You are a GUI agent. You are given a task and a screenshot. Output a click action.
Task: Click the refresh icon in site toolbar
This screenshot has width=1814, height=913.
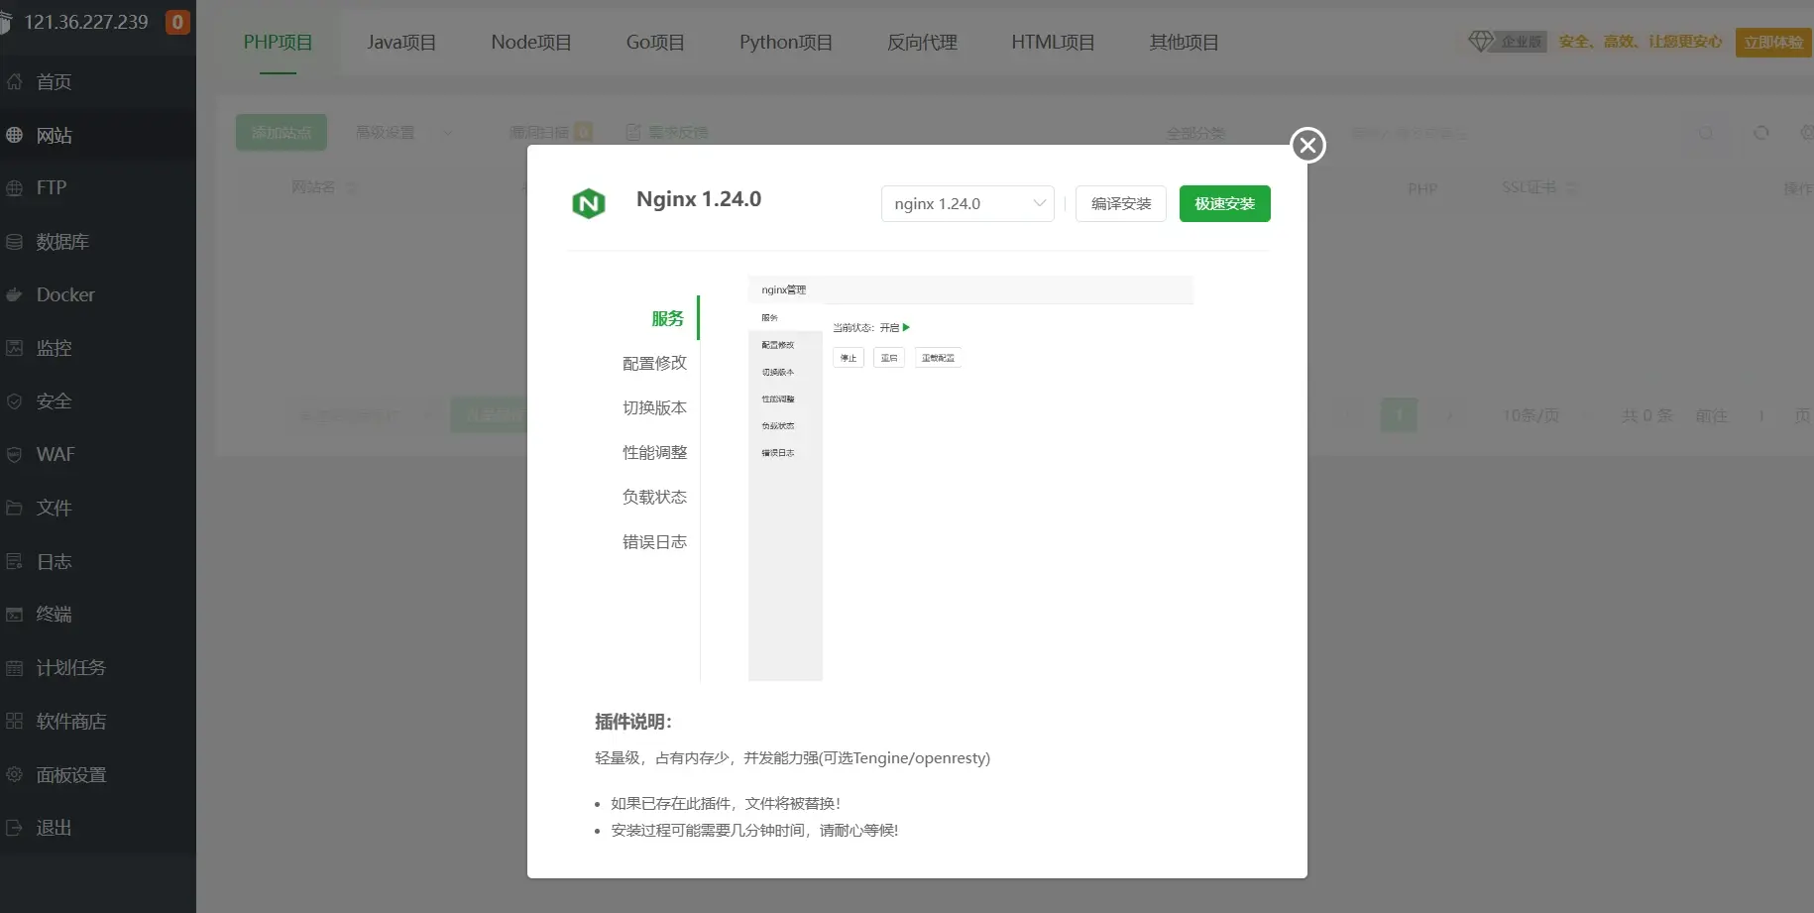click(x=1761, y=132)
